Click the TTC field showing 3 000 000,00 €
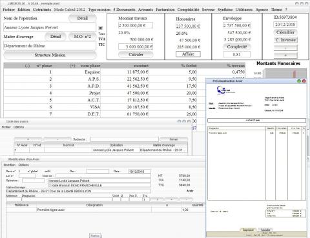Image resolution: width=310 pixels, height=238 pixels. point(136,46)
